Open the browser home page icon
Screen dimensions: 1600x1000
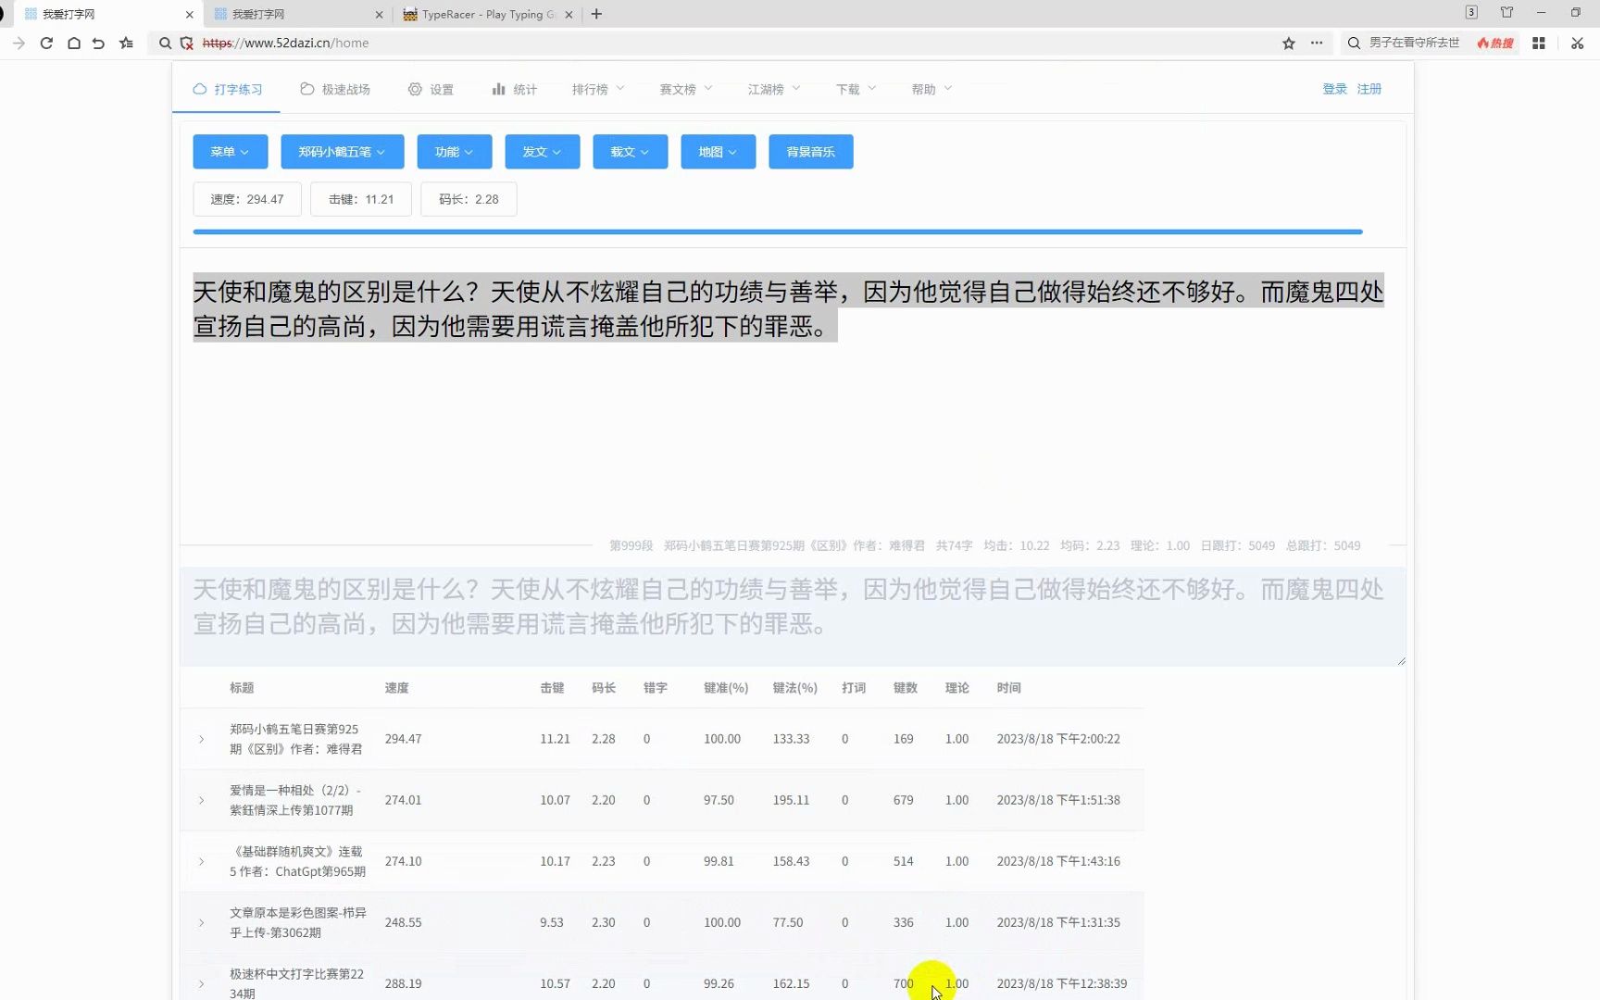click(x=73, y=43)
